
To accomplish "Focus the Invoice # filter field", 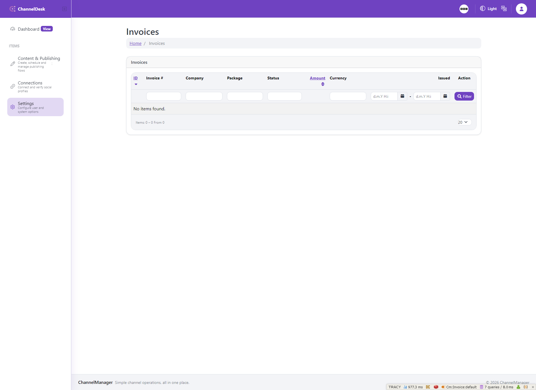I will [x=164, y=96].
